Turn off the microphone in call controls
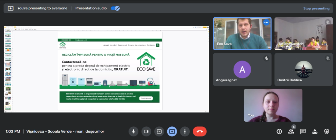 pos(133,132)
